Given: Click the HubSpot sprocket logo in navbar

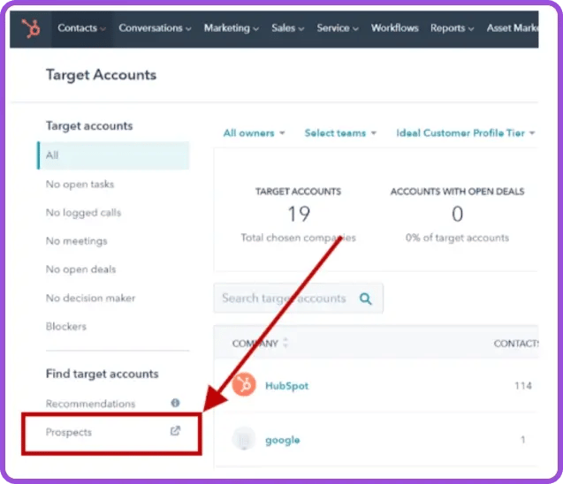Looking at the screenshot, I should (x=31, y=28).
